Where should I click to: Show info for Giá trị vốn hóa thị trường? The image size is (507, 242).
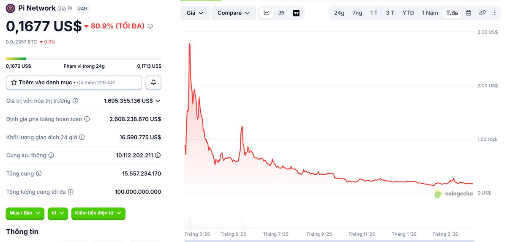(x=75, y=101)
